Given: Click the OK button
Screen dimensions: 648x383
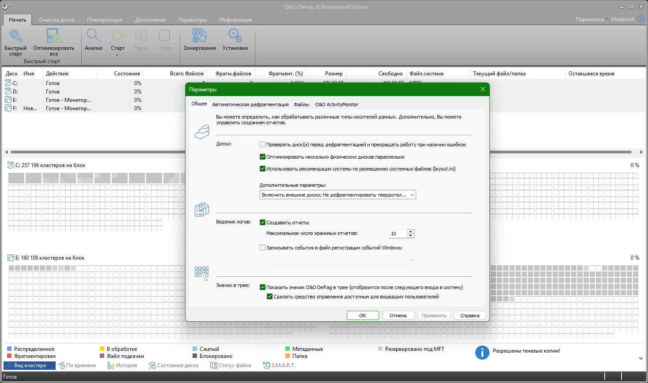Looking at the screenshot, I should click(362, 316).
